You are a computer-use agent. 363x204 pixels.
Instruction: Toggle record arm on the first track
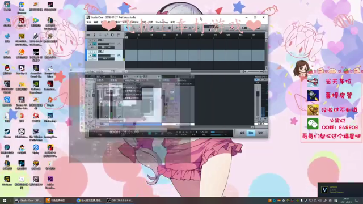click(x=91, y=44)
